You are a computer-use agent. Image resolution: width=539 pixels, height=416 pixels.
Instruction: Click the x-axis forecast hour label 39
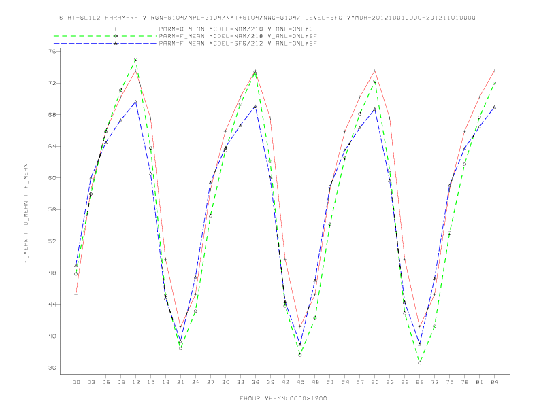pyautogui.click(x=270, y=382)
